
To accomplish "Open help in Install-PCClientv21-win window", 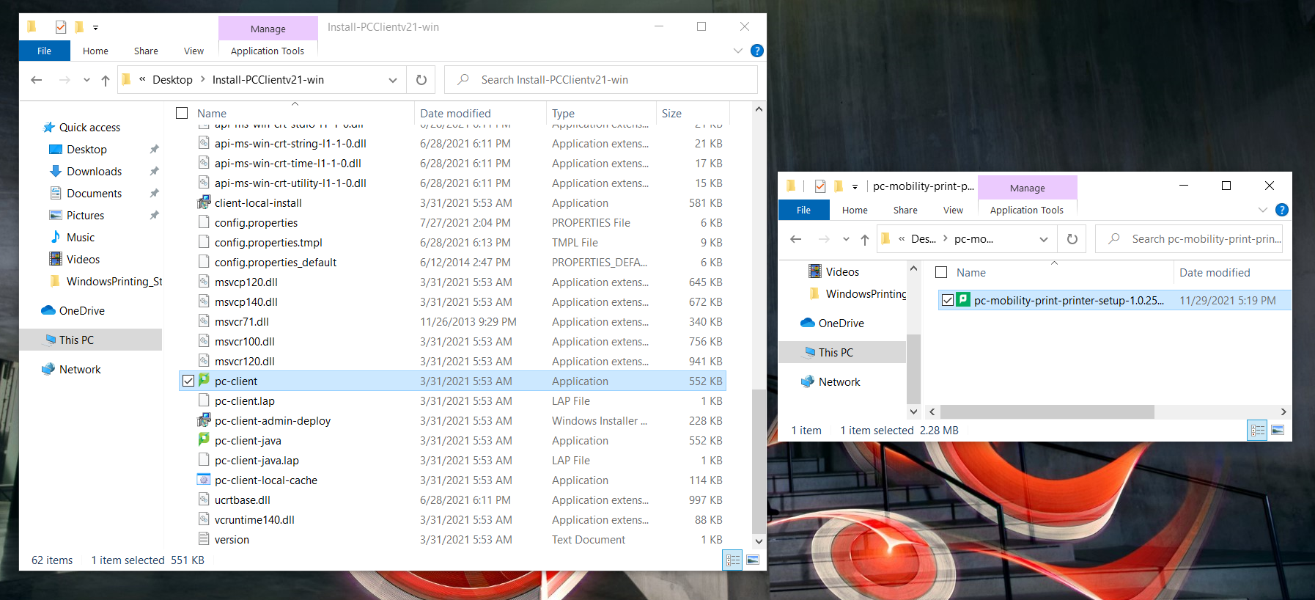I will click(x=757, y=51).
